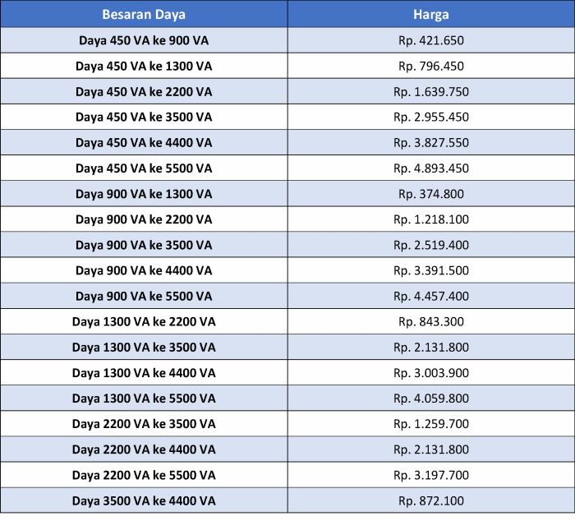Select the Daya 450 VA ke 5500 VA cell
575x530 pixels.
coord(144,168)
